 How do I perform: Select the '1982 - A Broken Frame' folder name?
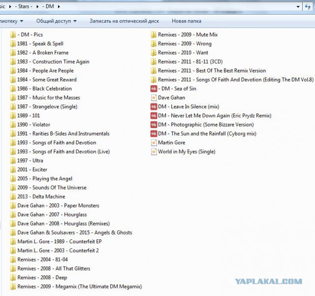point(43,53)
